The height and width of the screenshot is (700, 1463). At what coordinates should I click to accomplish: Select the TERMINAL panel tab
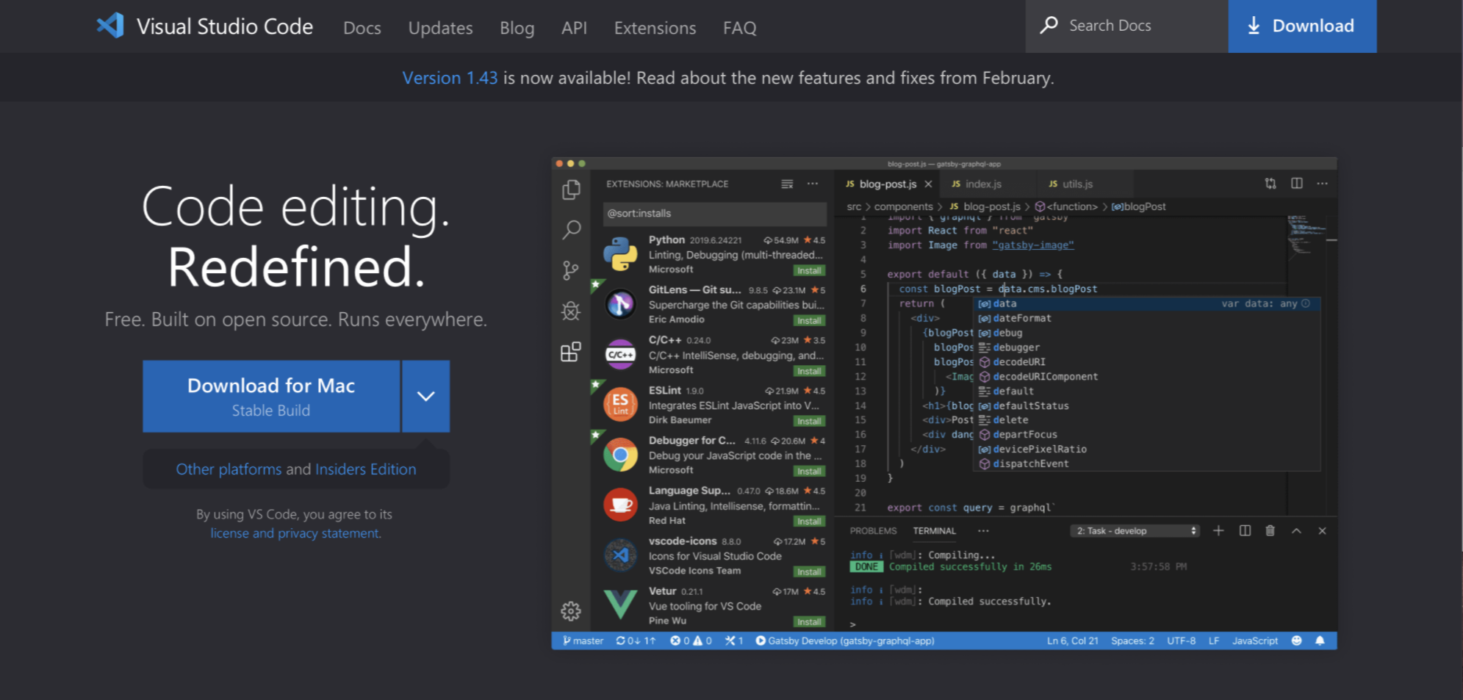934,530
